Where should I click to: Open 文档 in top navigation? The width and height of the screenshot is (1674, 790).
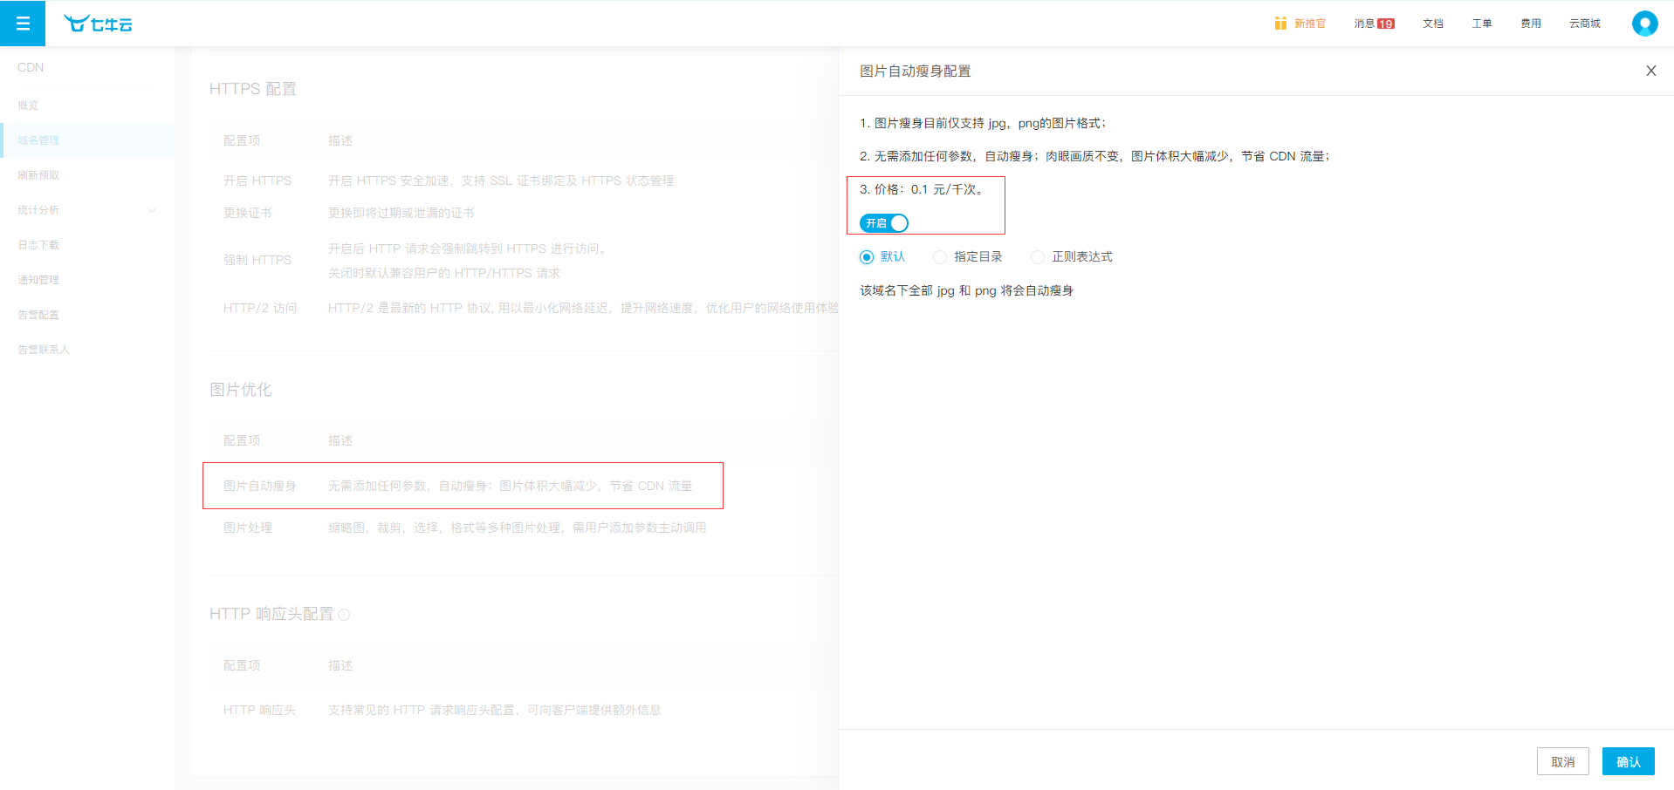1432,24
